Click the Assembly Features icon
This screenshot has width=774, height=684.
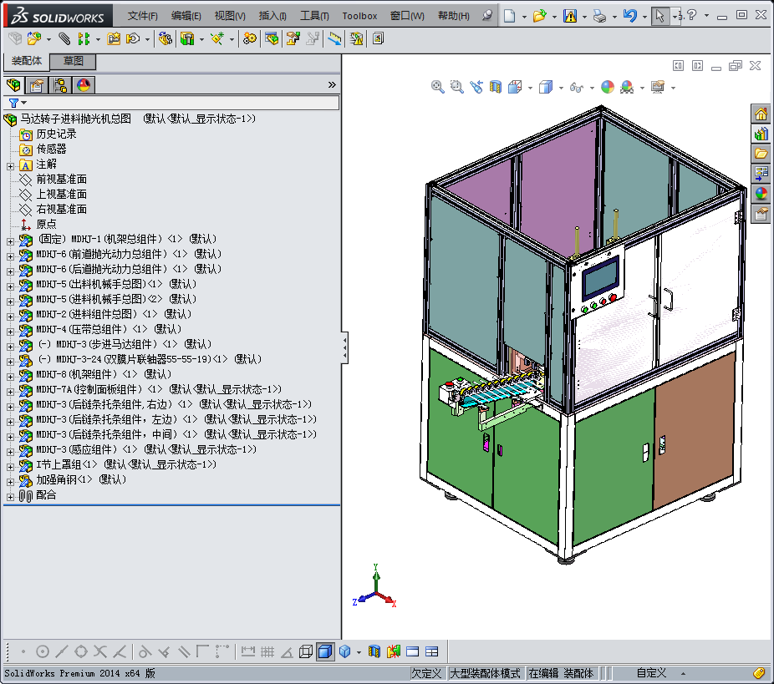click(187, 38)
